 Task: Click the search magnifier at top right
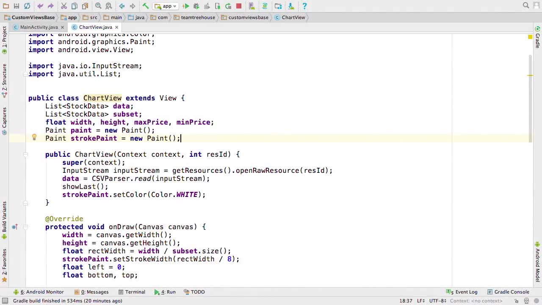point(526,6)
